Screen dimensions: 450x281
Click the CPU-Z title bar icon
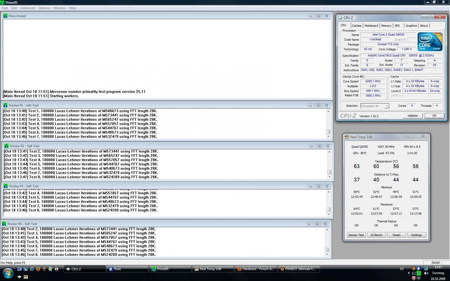click(340, 18)
